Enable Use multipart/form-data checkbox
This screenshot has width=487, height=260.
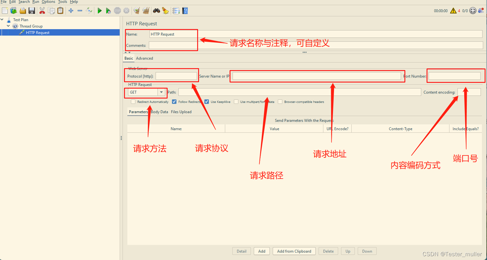236,102
